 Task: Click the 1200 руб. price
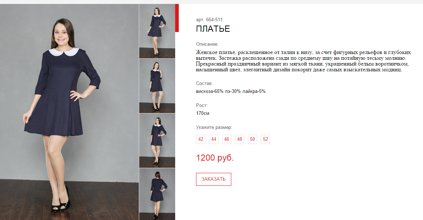[215, 158]
